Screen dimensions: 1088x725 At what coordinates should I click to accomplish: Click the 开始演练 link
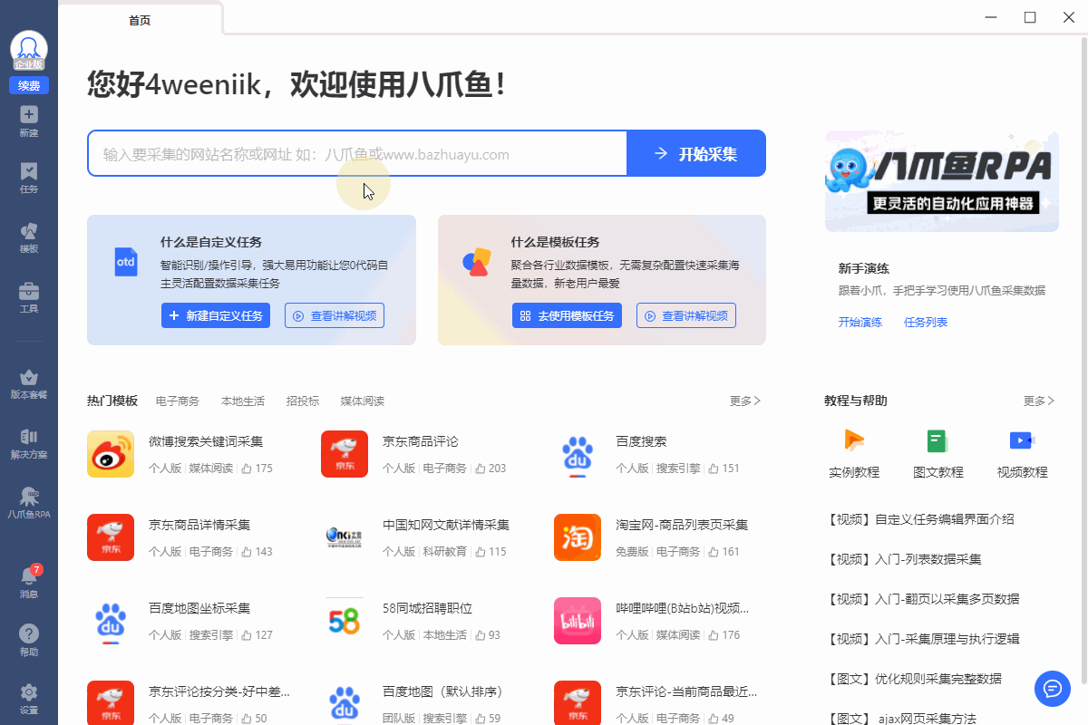pyautogui.click(x=860, y=322)
